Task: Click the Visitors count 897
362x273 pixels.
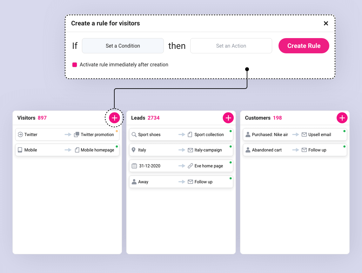Action: point(42,118)
